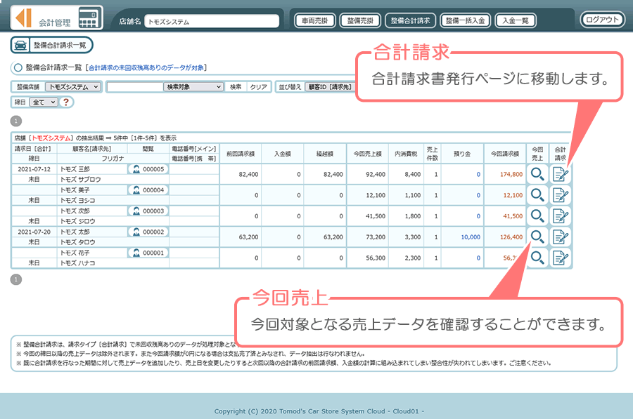The image size is (633, 419).
Task: View 今回売上 magnifier for customer 000001
Action: pos(537,258)
